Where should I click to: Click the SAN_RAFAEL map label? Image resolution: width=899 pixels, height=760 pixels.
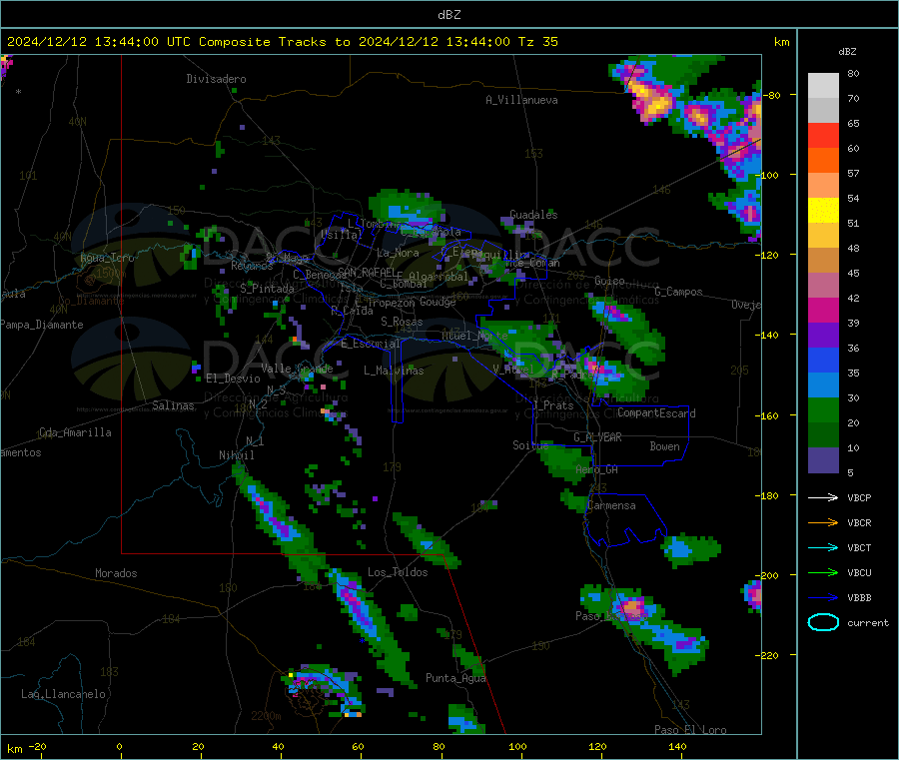coord(366,272)
